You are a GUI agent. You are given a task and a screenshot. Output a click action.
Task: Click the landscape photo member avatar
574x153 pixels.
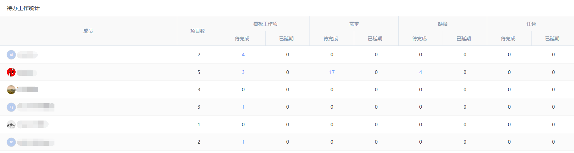click(11, 89)
